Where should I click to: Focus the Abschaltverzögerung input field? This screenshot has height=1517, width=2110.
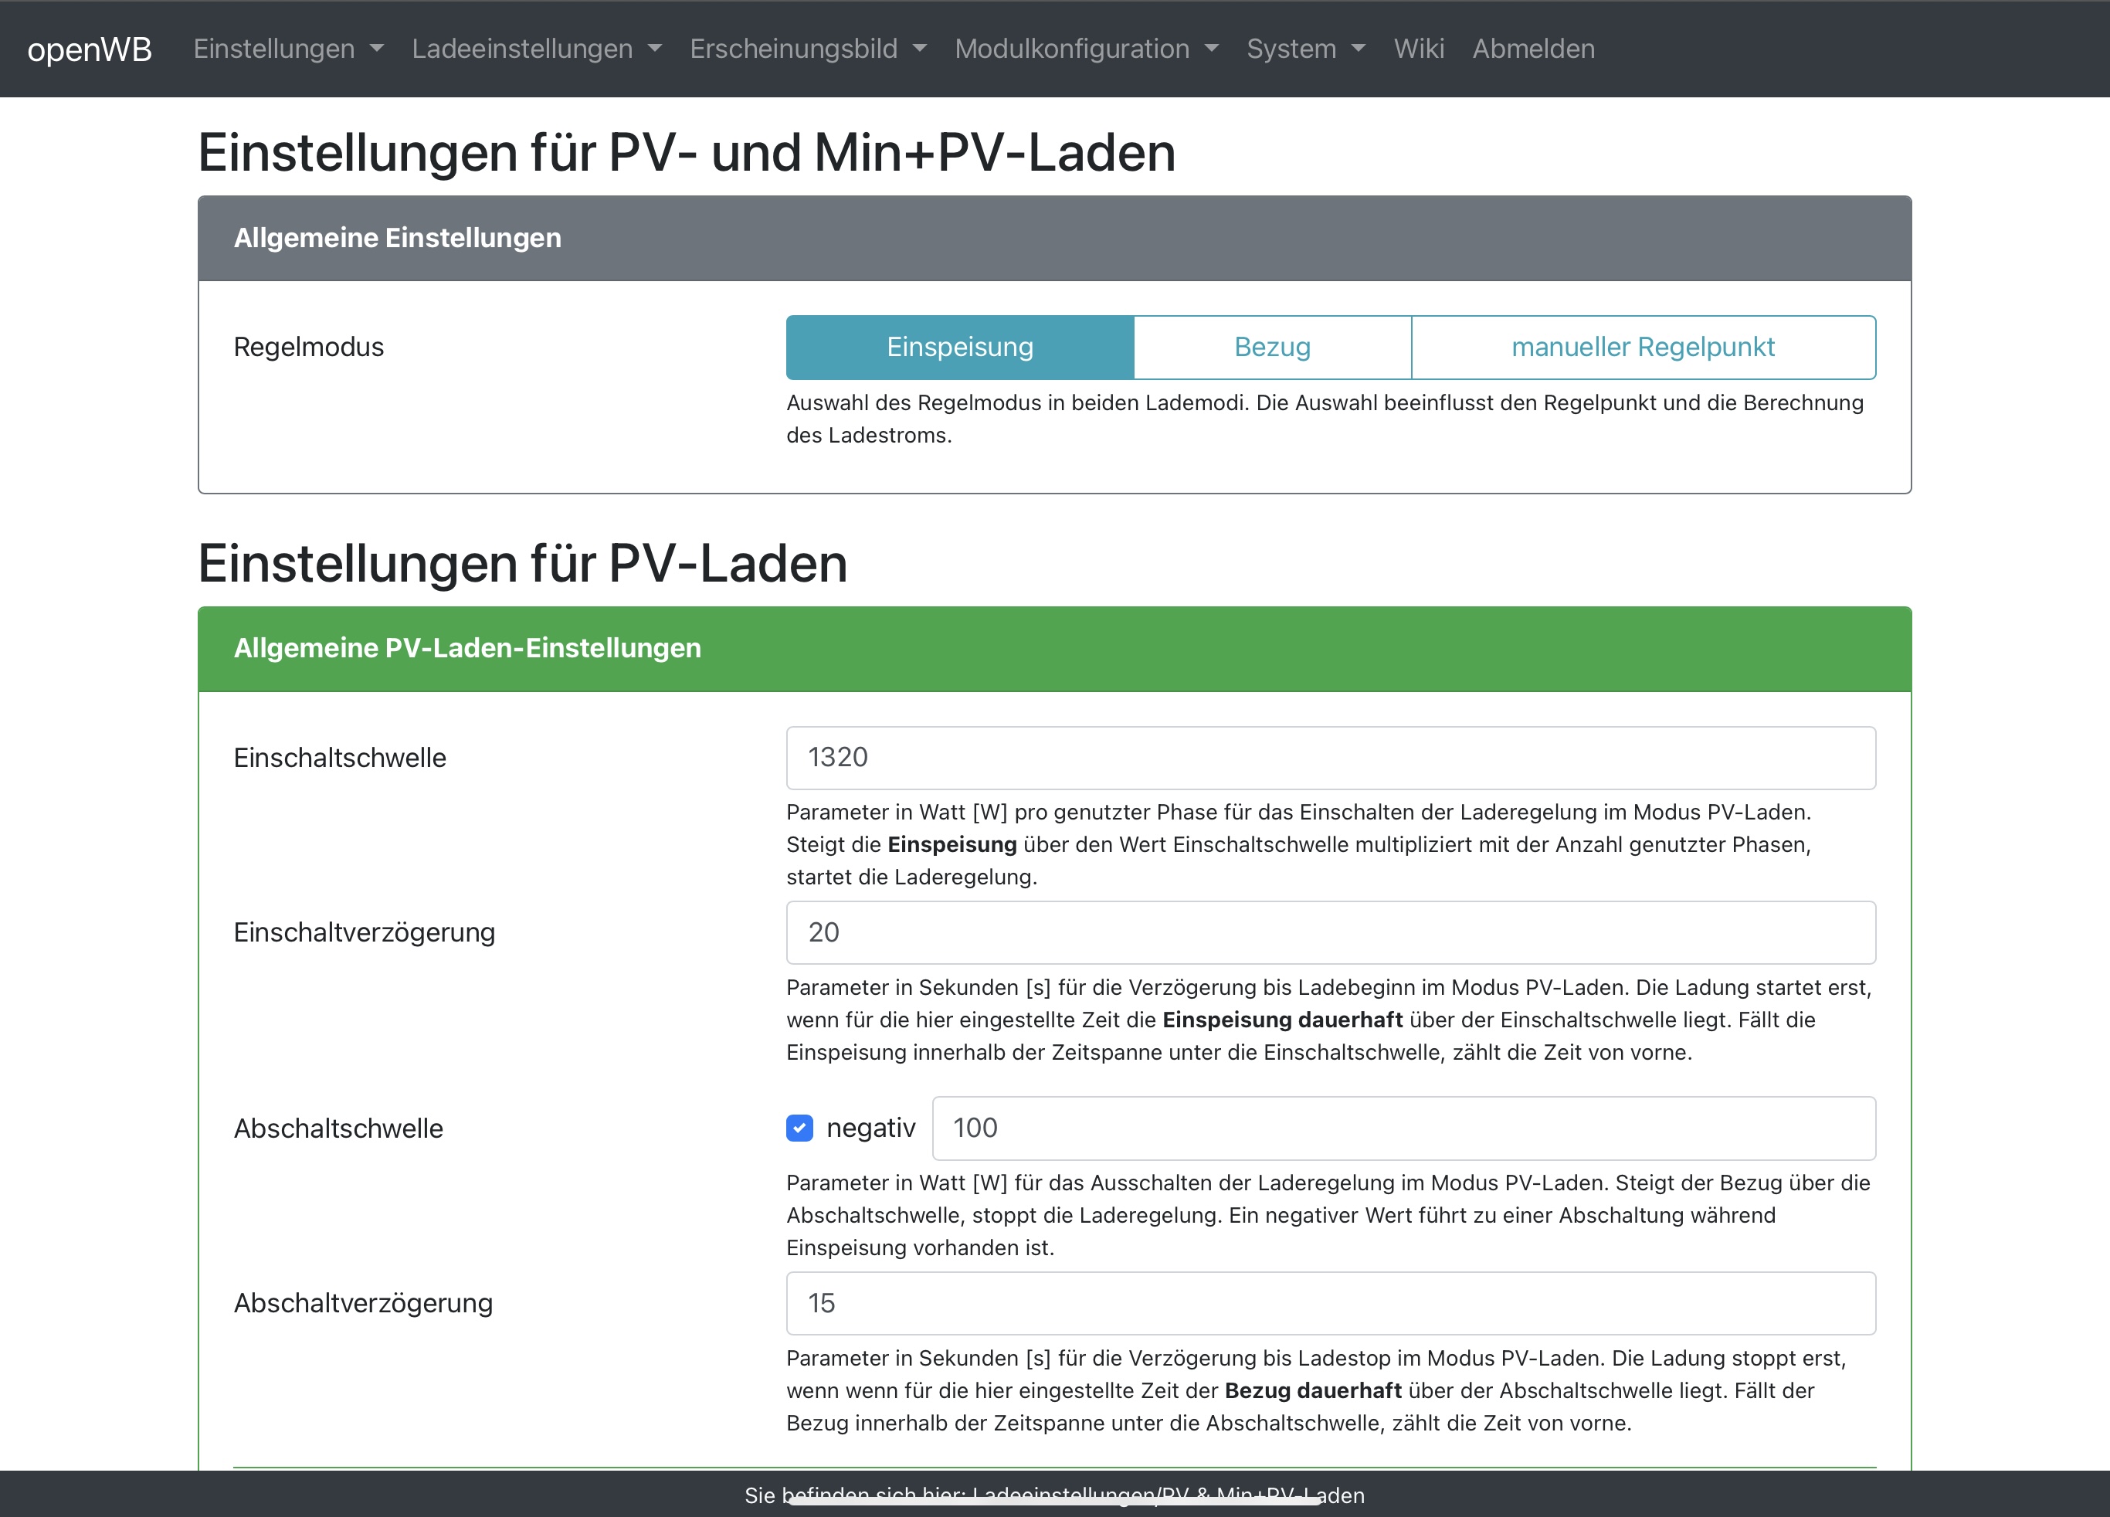[x=1331, y=1303]
